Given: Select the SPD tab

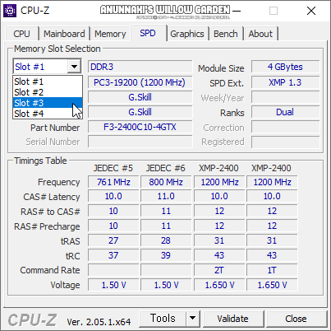Looking at the screenshot, I should pyautogui.click(x=148, y=33).
